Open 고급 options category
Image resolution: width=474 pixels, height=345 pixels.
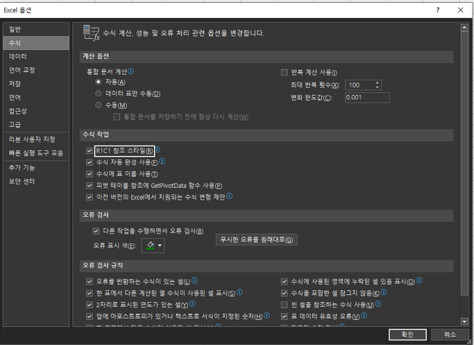coord(36,125)
